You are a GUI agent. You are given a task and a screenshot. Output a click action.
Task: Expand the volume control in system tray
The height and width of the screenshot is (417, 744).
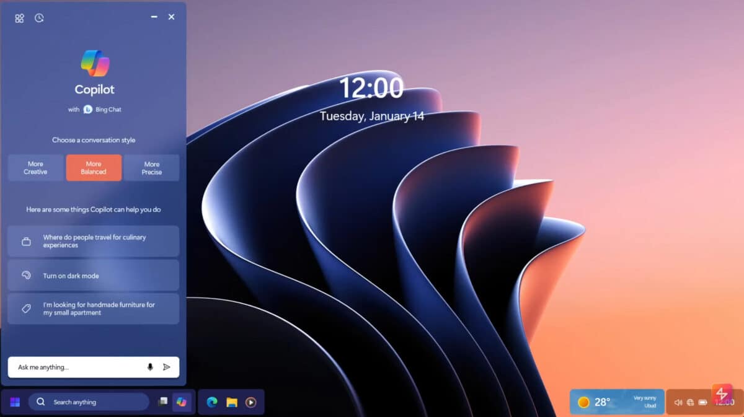tap(678, 402)
